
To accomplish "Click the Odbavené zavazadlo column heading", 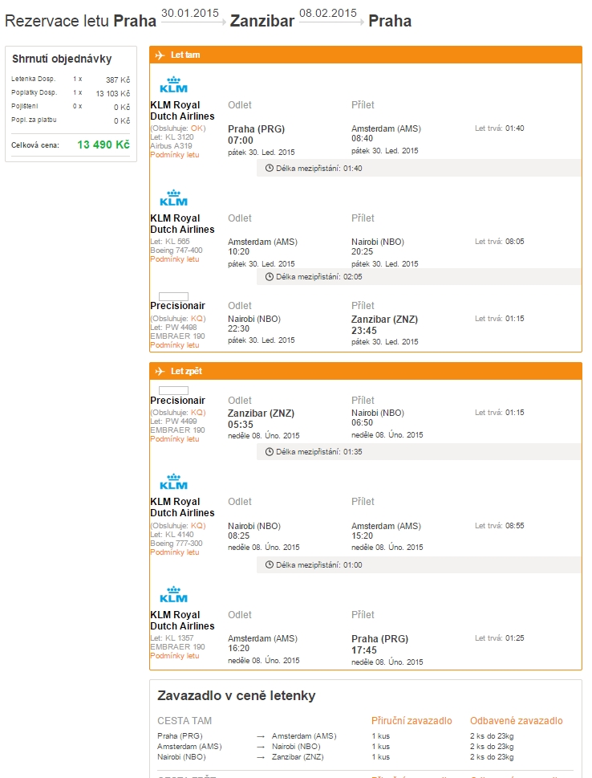I will 516,721.
